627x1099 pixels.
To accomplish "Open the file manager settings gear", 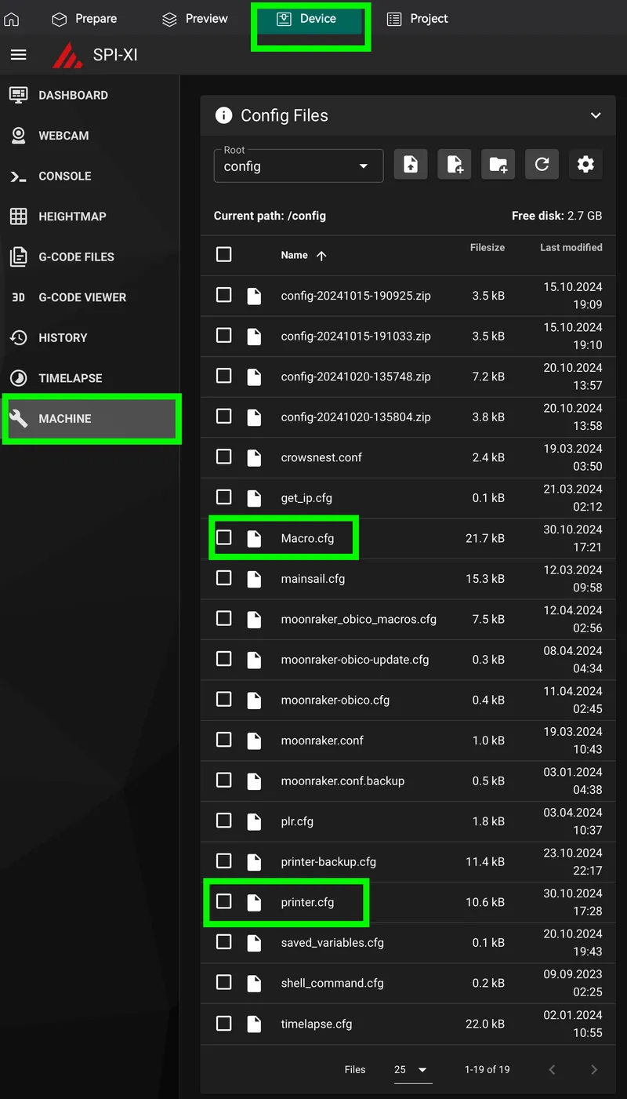I will (585, 164).
